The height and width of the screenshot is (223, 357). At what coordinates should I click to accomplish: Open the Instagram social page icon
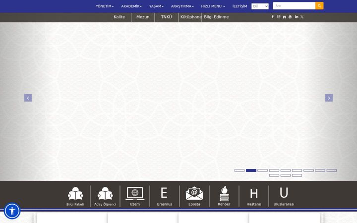(279, 17)
